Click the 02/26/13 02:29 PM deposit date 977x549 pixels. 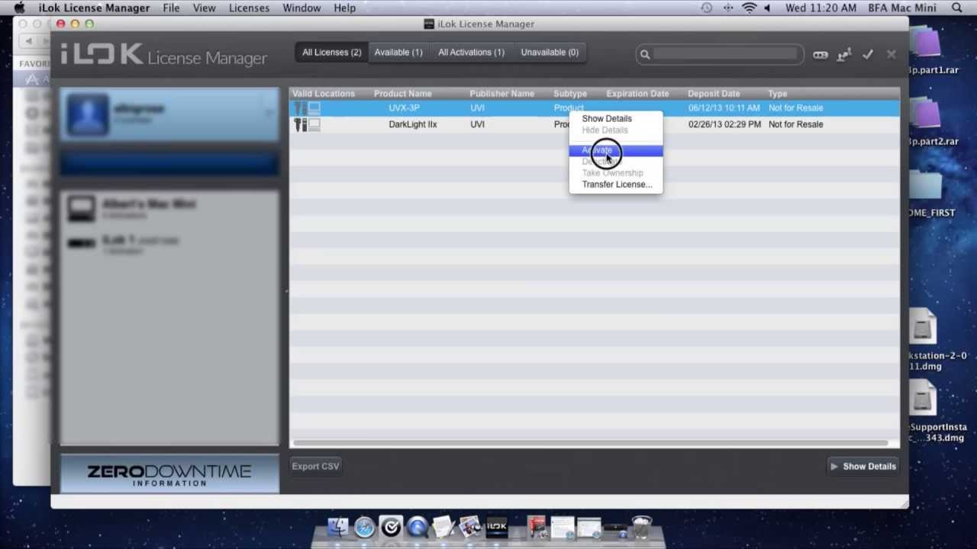[x=724, y=124]
